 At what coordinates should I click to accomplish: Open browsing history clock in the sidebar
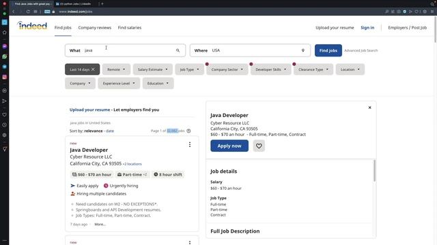(x=5, y=125)
